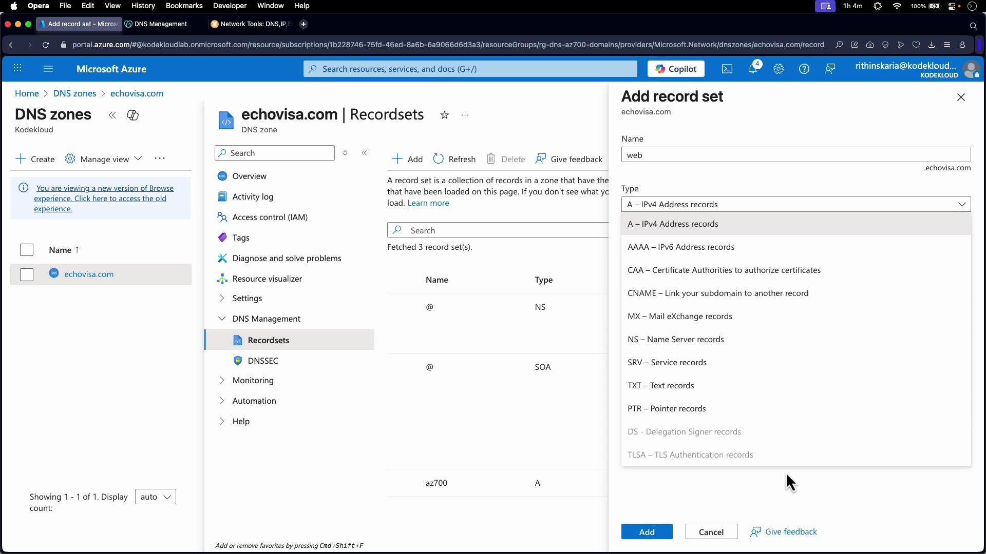Collapse the DNS zones panel with double chevron
The image size is (986, 554).
click(112, 115)
